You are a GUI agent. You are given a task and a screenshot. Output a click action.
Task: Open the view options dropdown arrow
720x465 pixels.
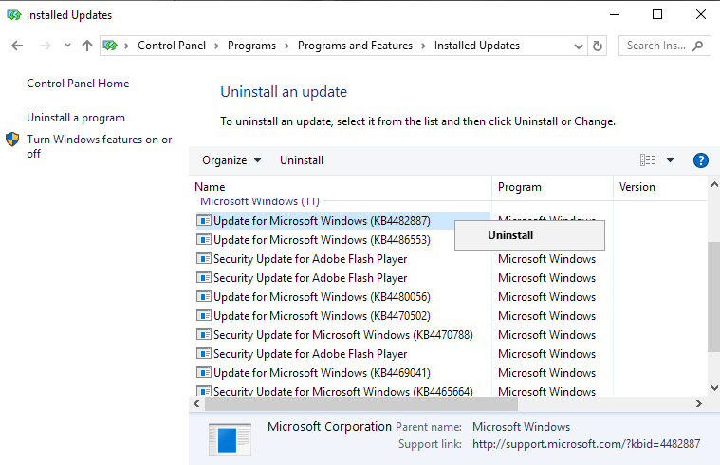[670, 160]
